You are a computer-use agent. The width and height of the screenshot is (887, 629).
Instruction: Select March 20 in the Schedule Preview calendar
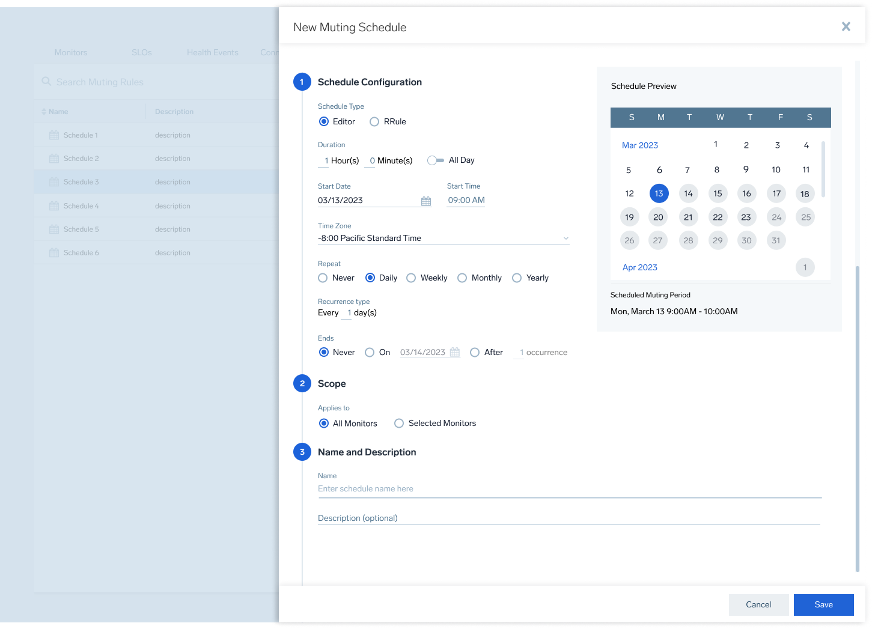[658, 217]
